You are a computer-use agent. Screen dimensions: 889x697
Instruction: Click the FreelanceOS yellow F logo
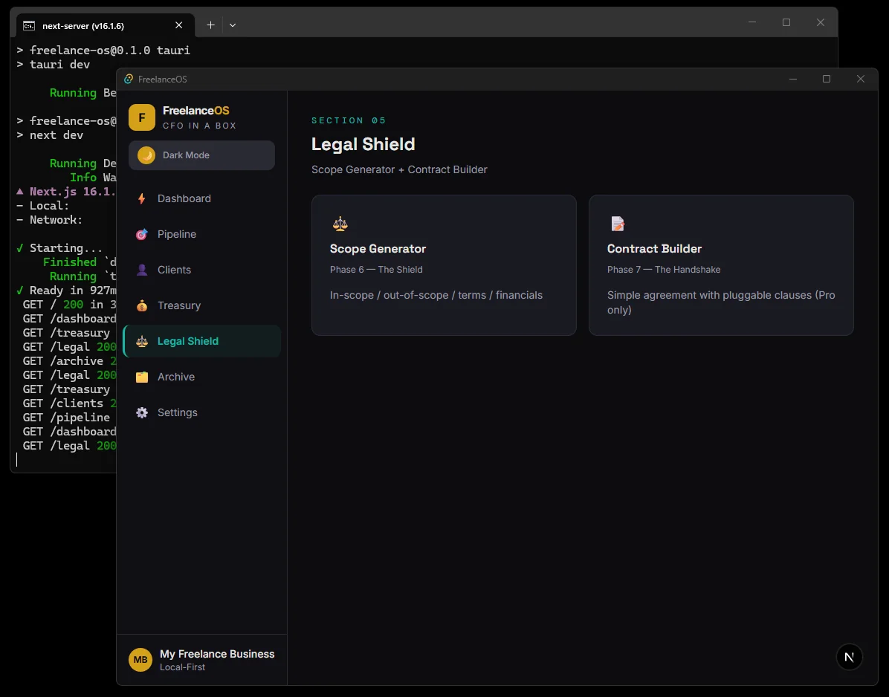click(x=142, y=117)
